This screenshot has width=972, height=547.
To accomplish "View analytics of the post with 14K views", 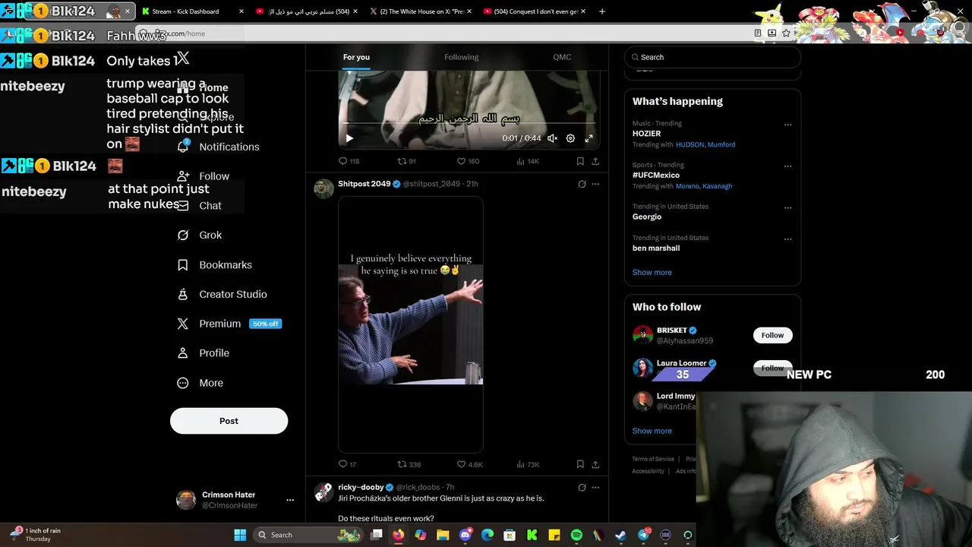I will pos(528,161).
